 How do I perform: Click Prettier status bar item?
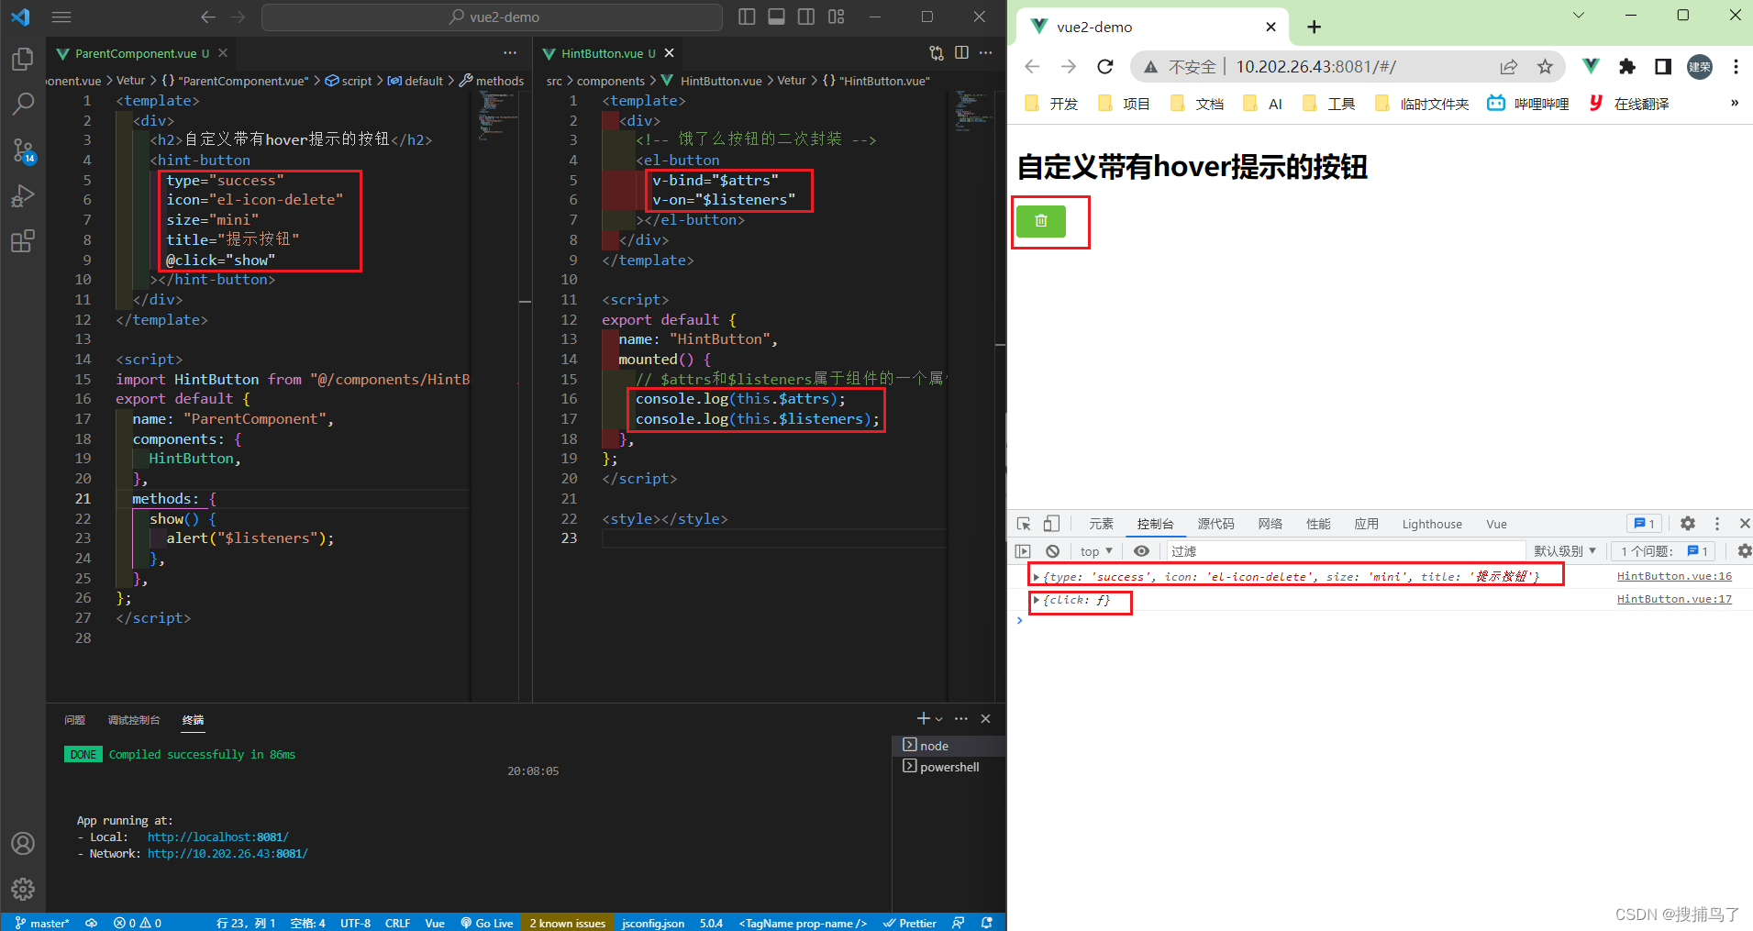(909, 923)
